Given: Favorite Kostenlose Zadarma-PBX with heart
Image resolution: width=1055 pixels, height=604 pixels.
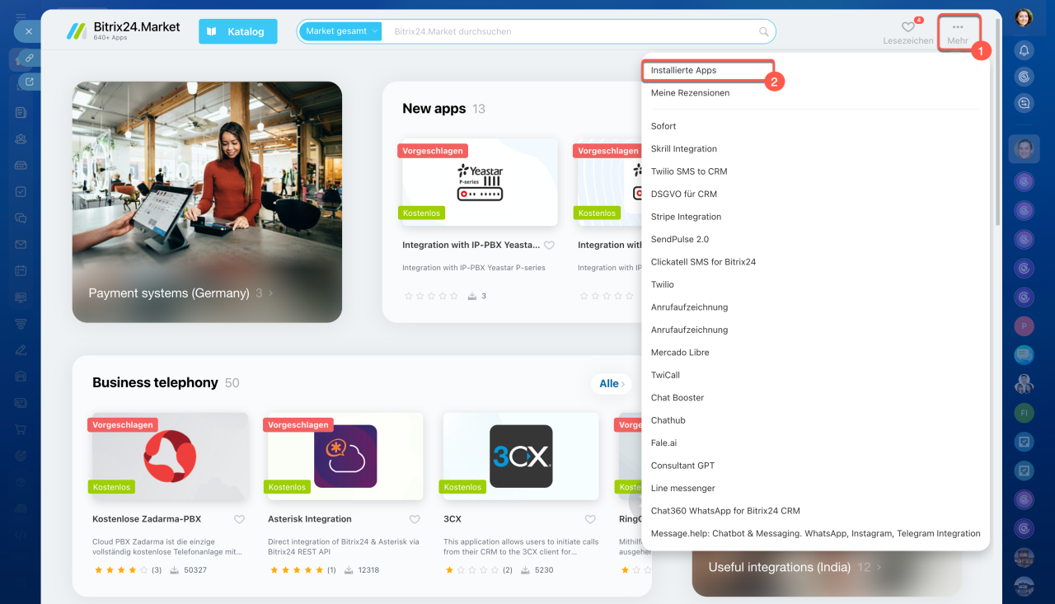Looking at the screenshot, I should click(x=239, y=519).
